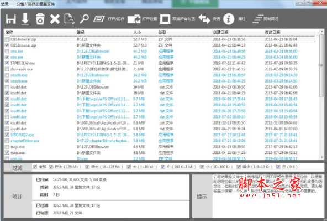Click the 已扫描 14.25 GB statistics line
This screenshot has height=221, width=327.
coord(71,179)
